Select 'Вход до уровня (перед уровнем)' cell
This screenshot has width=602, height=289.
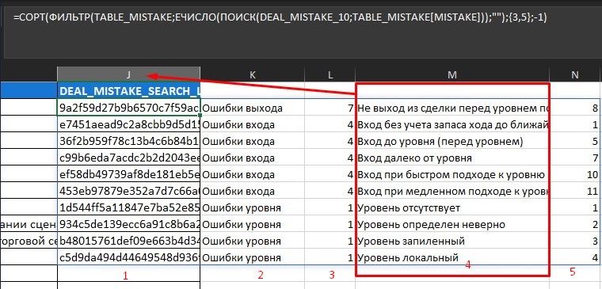tap(452, 141)
